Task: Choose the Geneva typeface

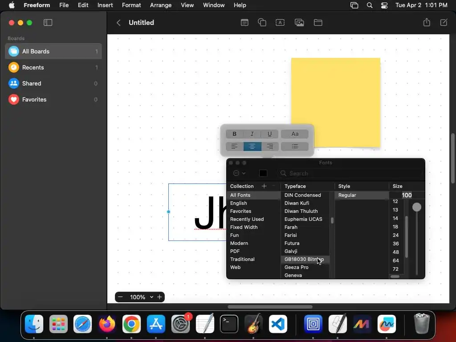Action: [305, 275]
